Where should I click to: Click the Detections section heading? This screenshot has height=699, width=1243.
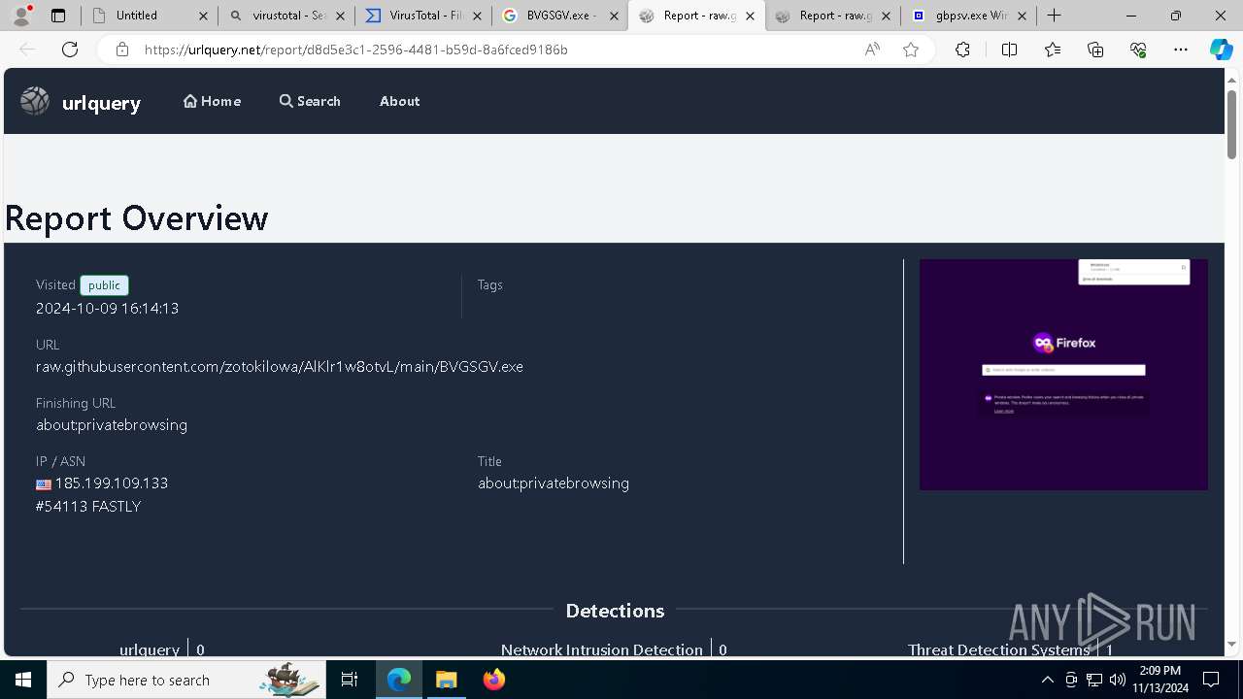[615, 611]
